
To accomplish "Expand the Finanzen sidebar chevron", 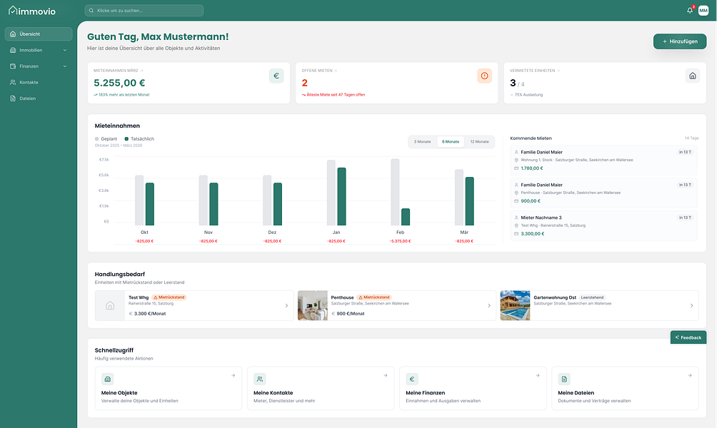I will tap(65, 66).
